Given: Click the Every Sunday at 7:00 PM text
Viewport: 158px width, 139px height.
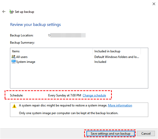Looking at the screenshot, I should [x=65, y=95].
